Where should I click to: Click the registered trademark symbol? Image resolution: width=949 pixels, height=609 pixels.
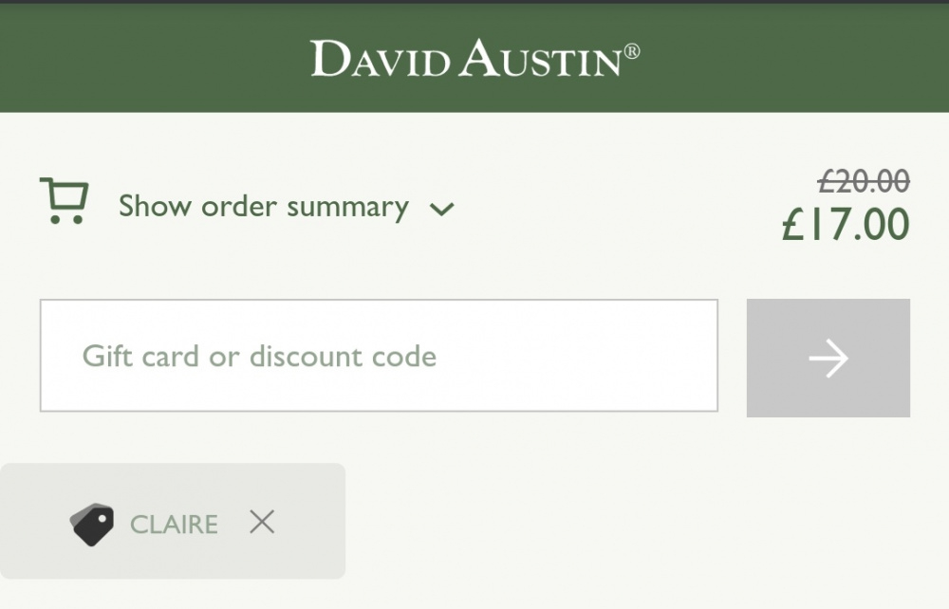(x=631, y=51)
